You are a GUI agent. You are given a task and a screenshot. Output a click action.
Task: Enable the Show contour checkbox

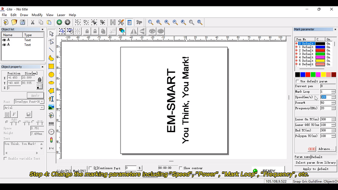click(x=181, y=168)
